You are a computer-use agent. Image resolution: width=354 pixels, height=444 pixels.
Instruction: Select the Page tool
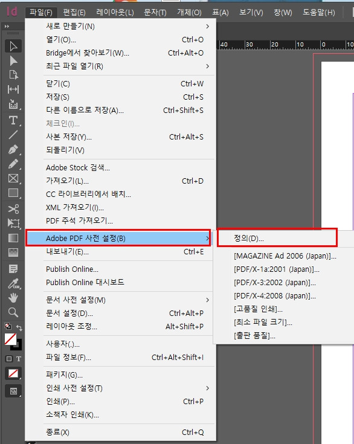pos(13,75)
